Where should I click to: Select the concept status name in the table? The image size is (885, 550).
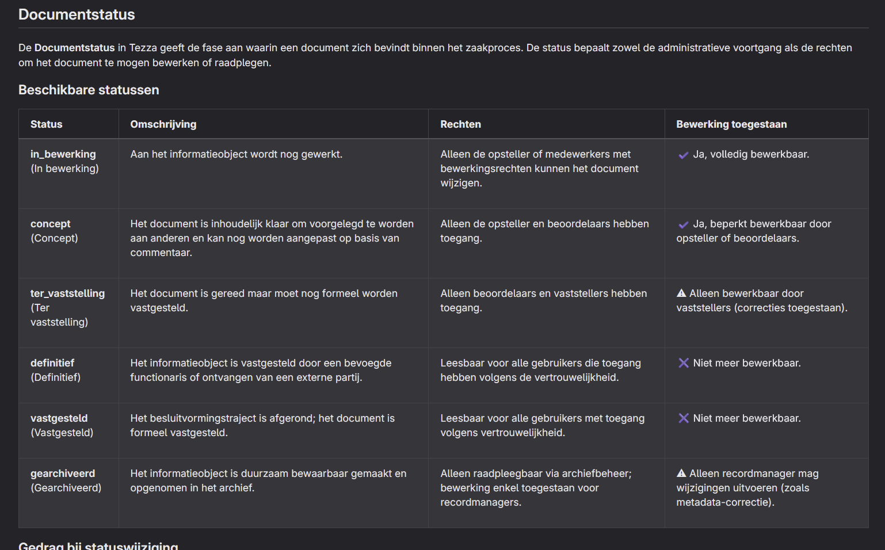point(51,224)
